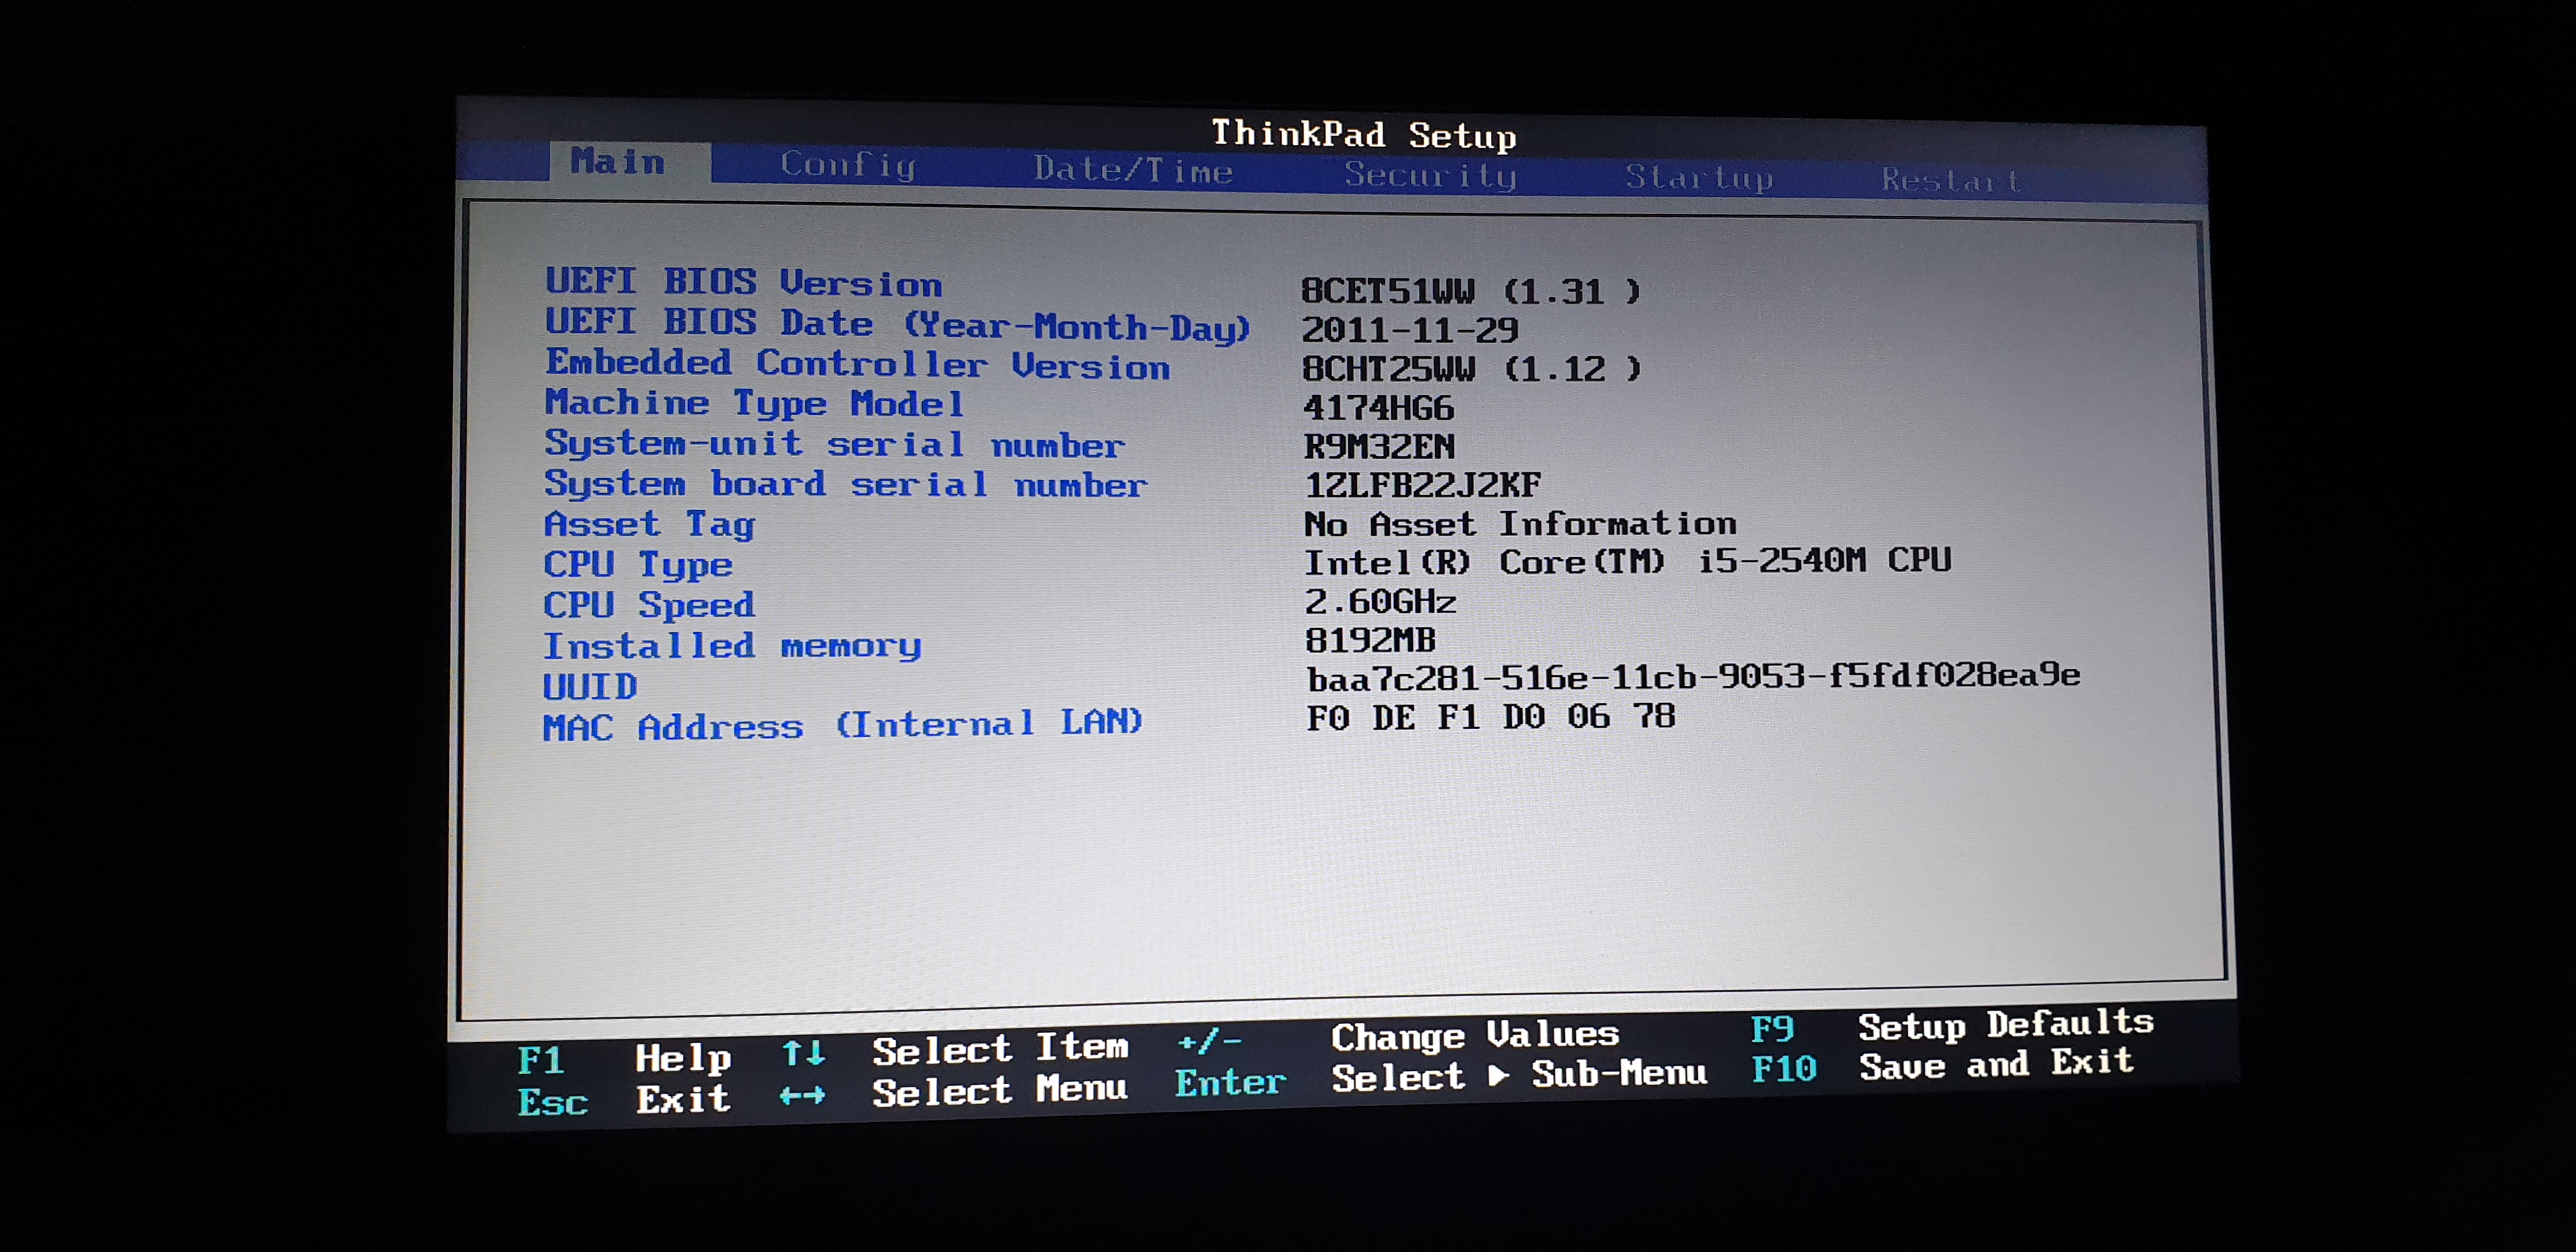Click the model value 4174HG6

coord(1378,408)
